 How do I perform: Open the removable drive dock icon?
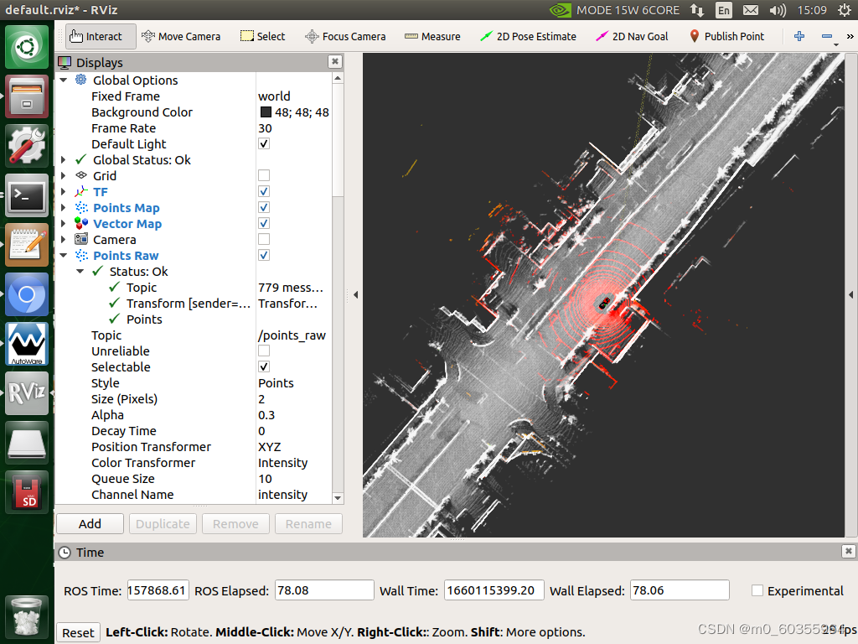coord(27,443)
